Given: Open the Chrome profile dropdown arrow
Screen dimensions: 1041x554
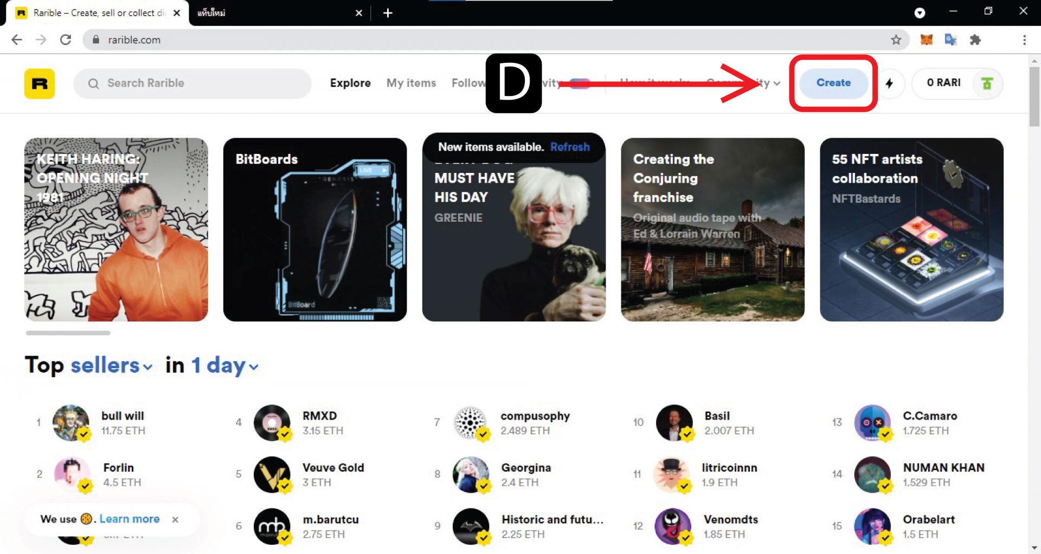Looking at the screenshot, I should pos(920,12).
